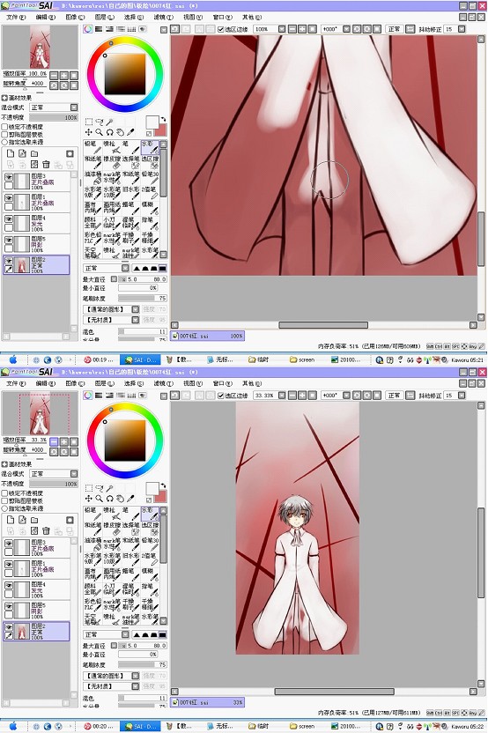Choose the 喷枪 airbrush in lower window
The width and height of the screenshot is (488, 733).
click(112, 514)
